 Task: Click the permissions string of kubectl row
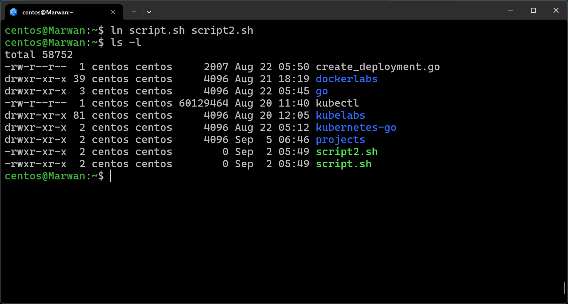click(x=36, y=103)
